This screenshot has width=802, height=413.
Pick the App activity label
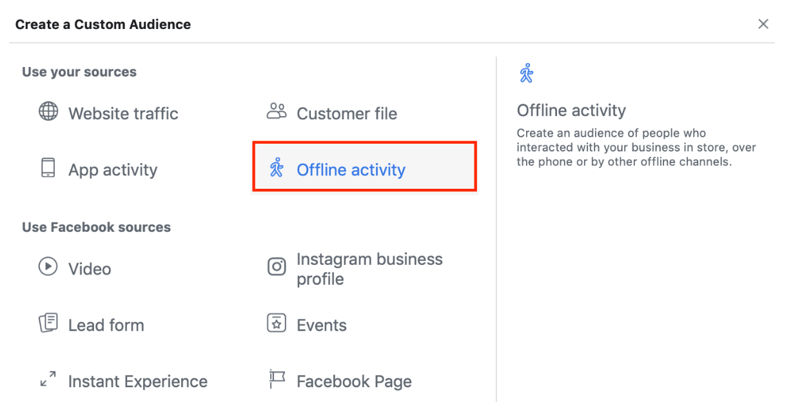pyautogui.click(x=113, y=170)
